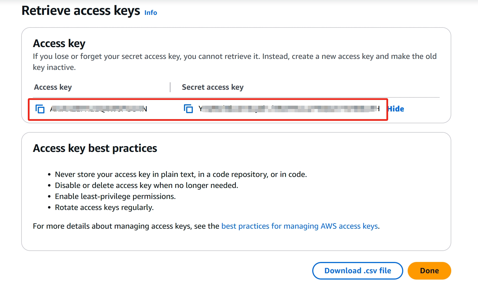Image resolution: width=478 pixels, height=287 pixels.
Task: Click the 'Disable or delete access key' bullet
Action: pos(146,185)
